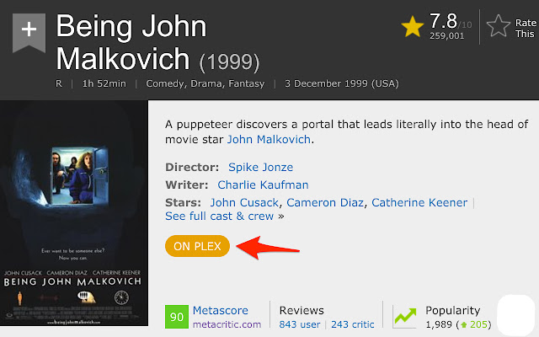
Task: Open the metacritic.com link
Action: (227, 324)
